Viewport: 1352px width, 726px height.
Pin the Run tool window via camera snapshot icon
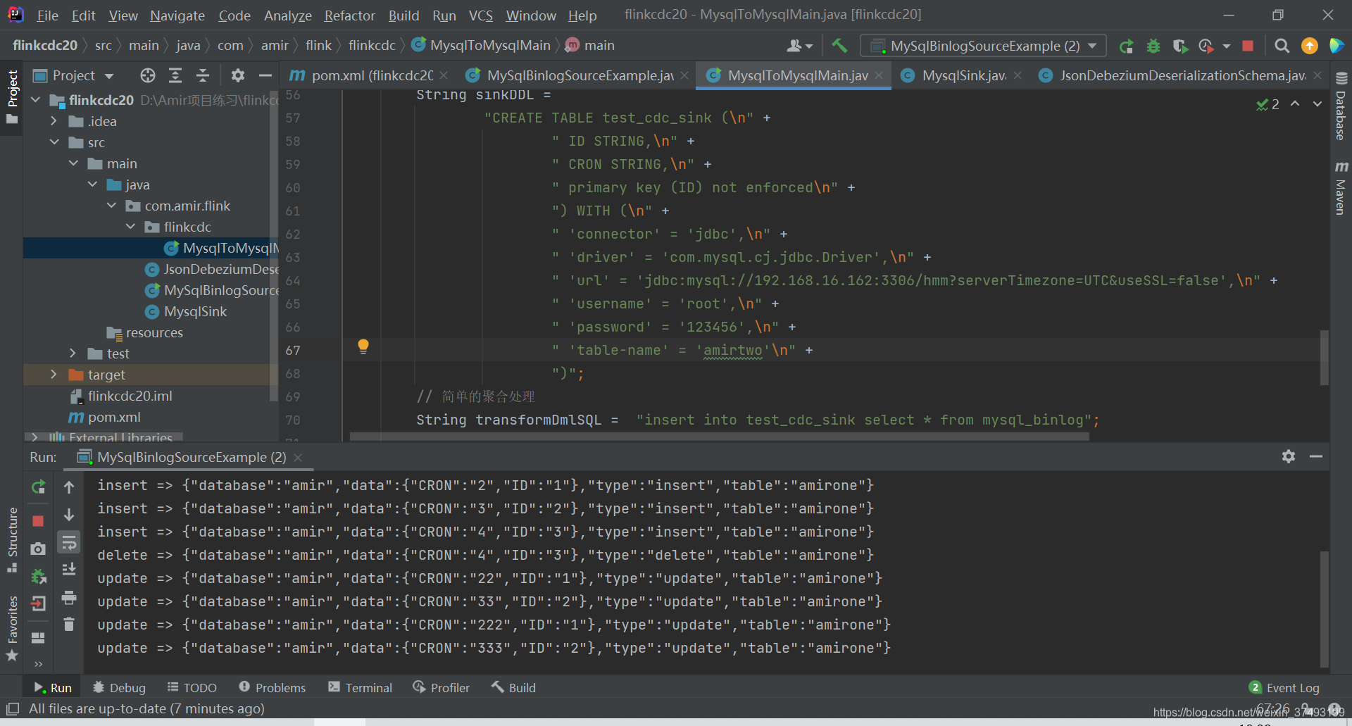click(38, 549)
